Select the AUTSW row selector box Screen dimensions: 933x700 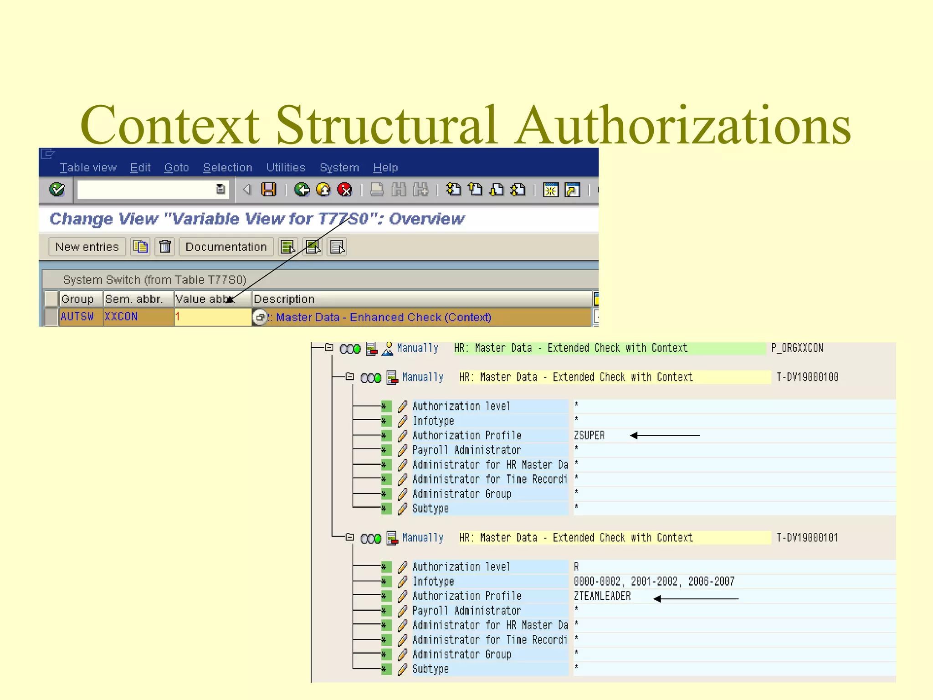point(51,317)
